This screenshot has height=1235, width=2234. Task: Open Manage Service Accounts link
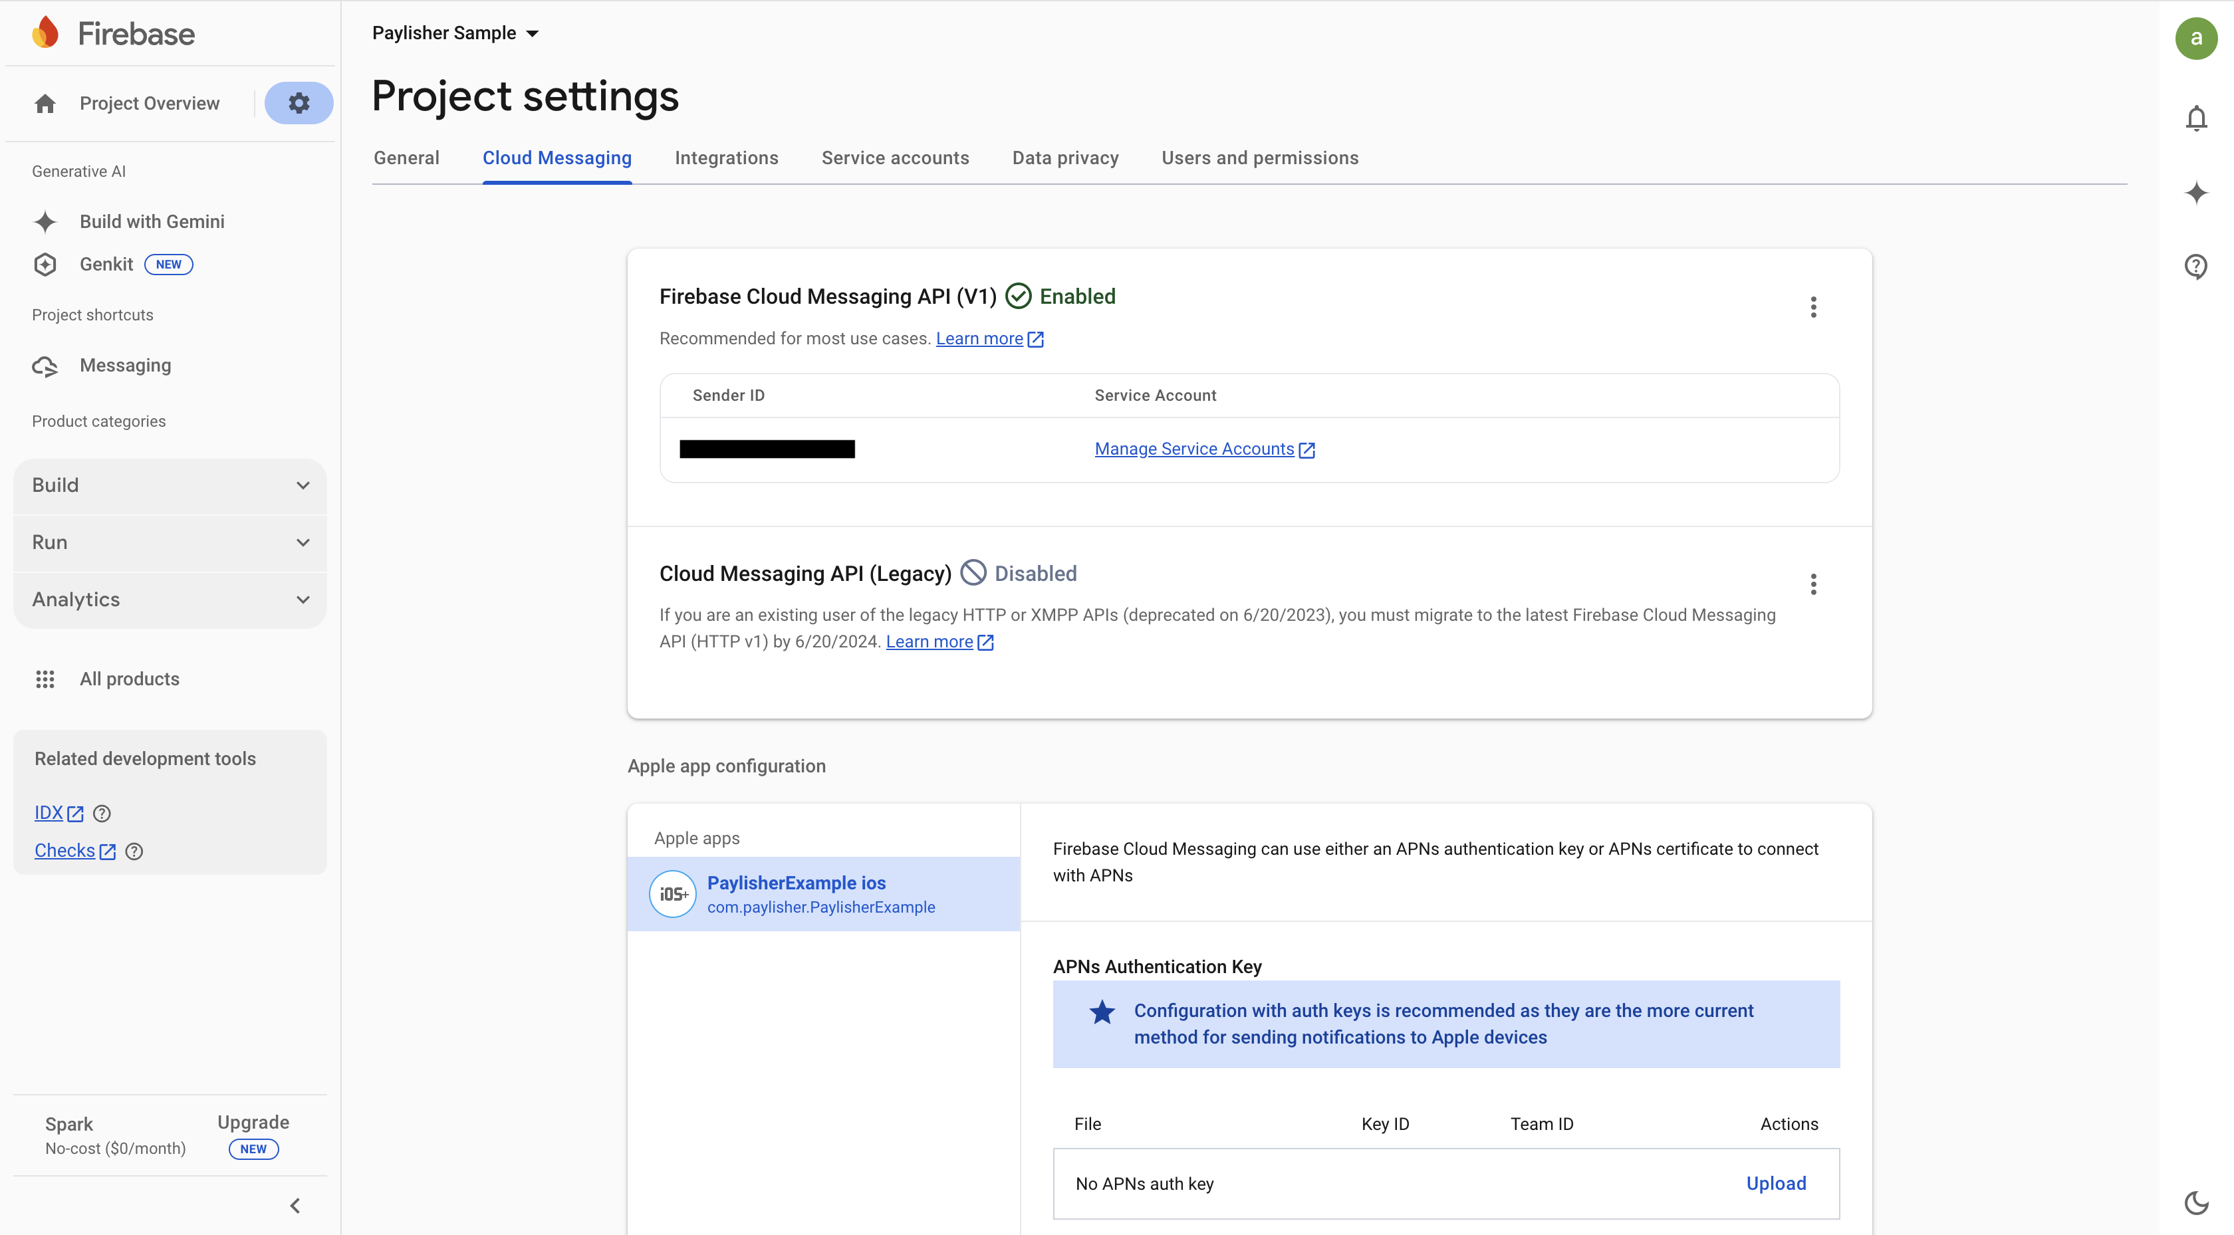[1205, 449]
